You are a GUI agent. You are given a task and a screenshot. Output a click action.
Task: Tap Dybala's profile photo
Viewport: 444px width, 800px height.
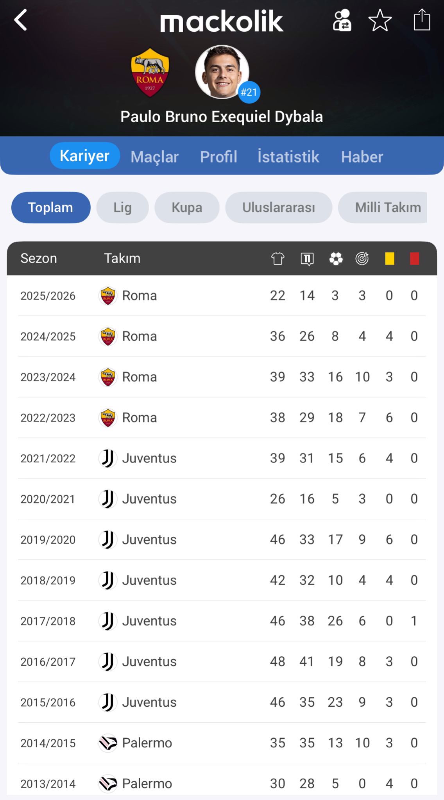222,72
